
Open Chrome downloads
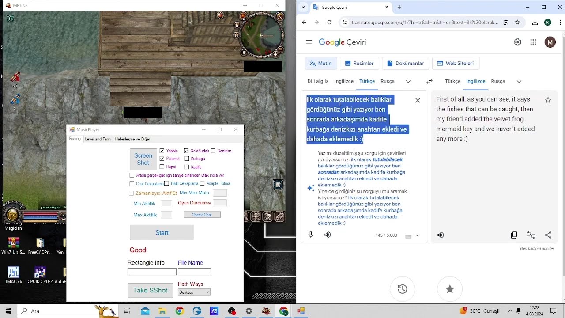pos(535,23)
